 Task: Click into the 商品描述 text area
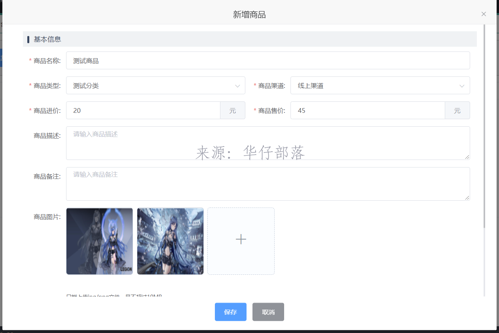(268, 143)
